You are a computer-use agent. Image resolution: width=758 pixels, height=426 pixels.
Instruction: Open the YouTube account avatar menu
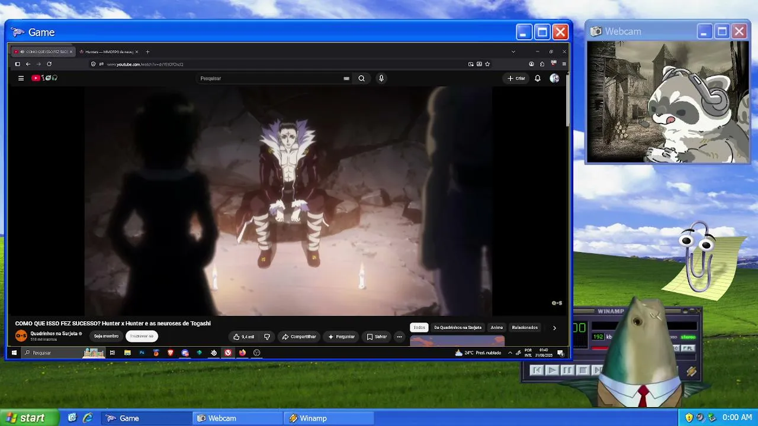coord(554,78)
